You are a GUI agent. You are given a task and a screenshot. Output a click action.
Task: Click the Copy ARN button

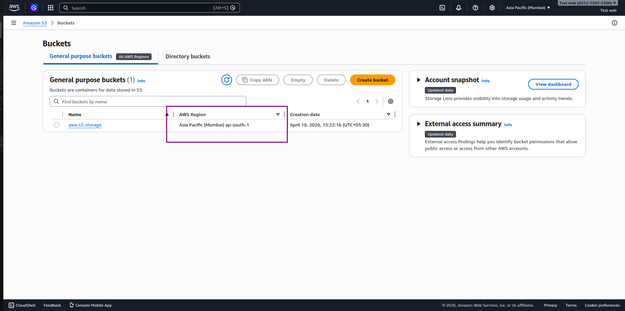tap(258, 80)
